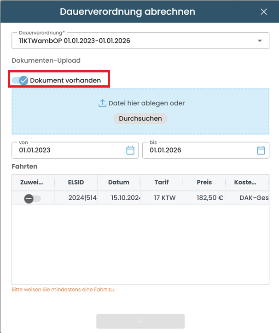The width and height of the screenshot is (279, 333).
Task: Click the 2024|514 ELSID cell in the row
Action: tap(82, 198)
